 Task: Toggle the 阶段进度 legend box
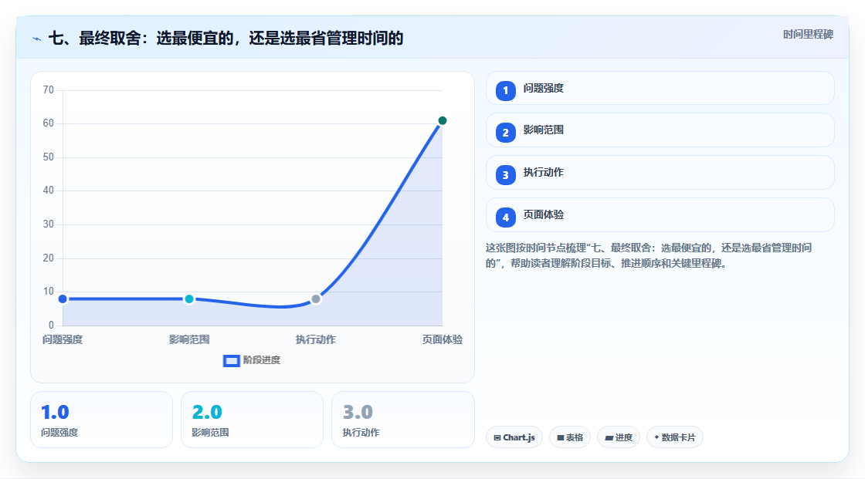click(231, 361)
